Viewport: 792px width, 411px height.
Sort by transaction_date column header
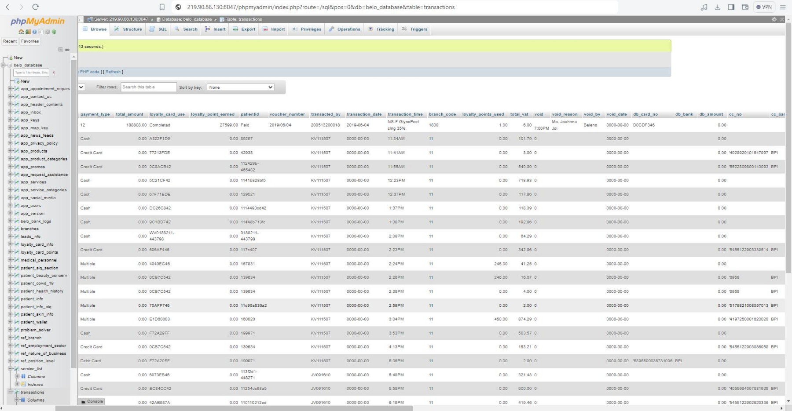(x=364, y=114)
